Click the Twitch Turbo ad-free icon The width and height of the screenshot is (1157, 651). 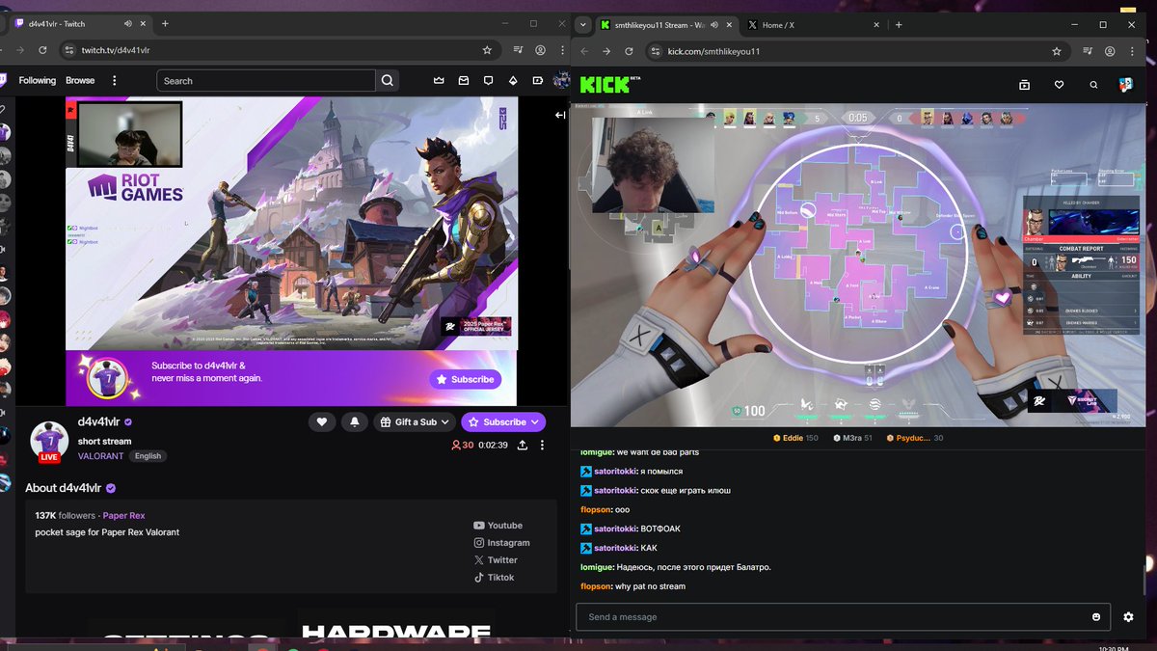[537, 81]
